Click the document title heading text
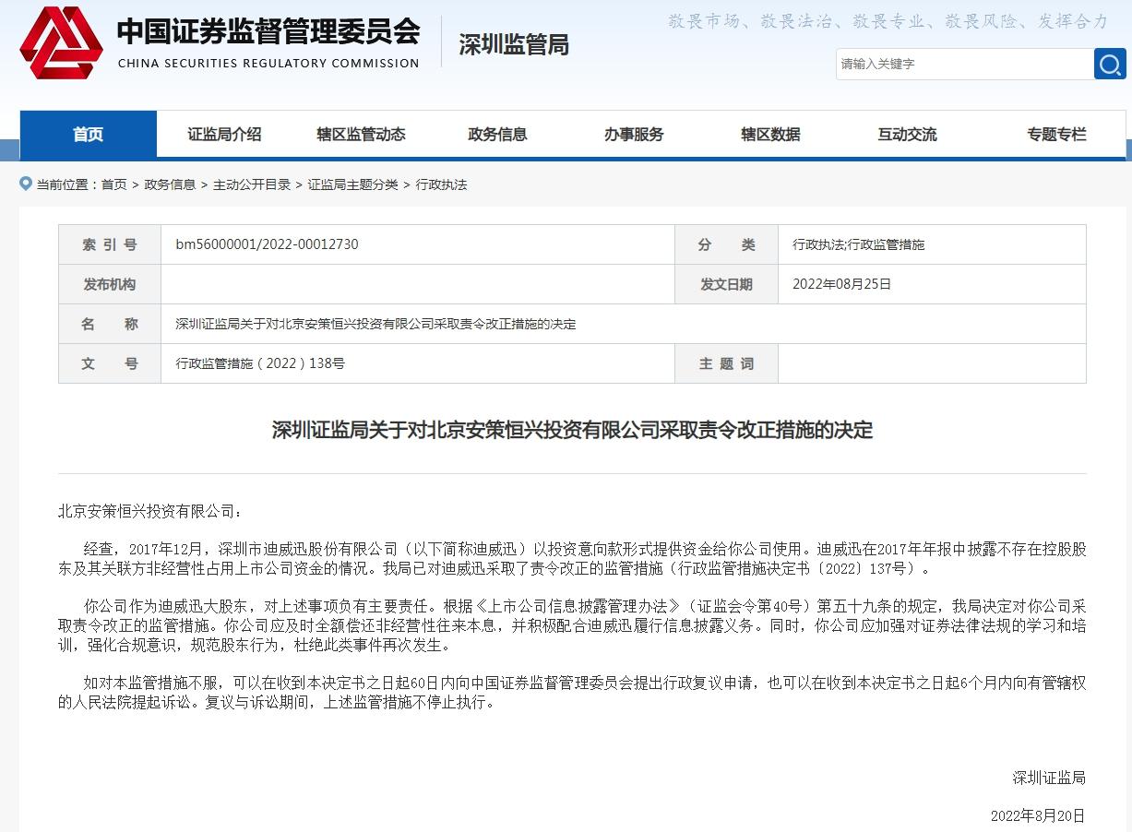 [572, 430]
